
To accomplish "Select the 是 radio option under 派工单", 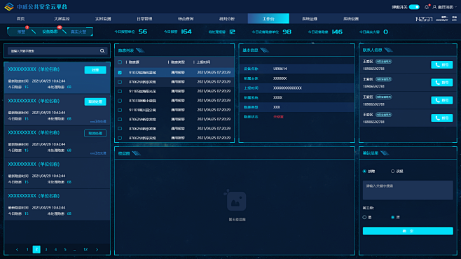I will click(x=364, y=217).
